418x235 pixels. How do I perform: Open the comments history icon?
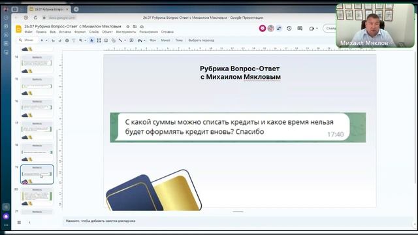coord(300,28)
